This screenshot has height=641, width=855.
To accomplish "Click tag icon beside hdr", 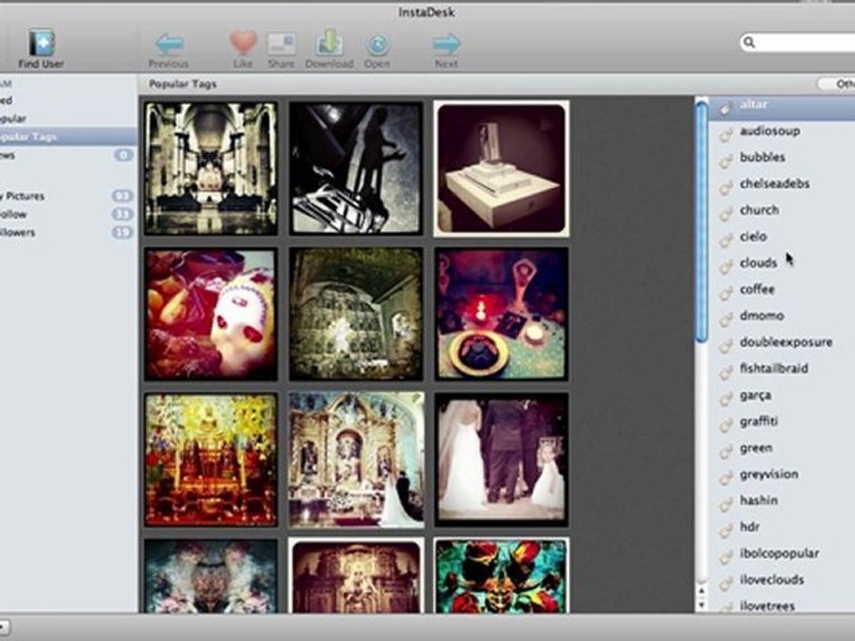I will coord(725,531).
